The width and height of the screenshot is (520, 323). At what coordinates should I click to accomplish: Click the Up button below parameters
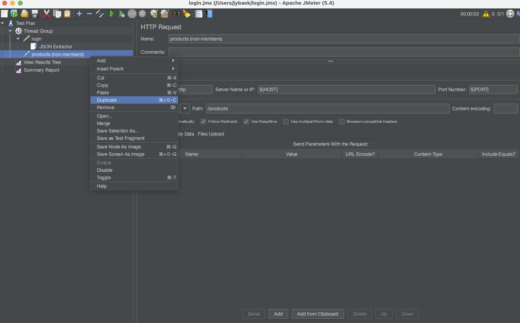384,314
